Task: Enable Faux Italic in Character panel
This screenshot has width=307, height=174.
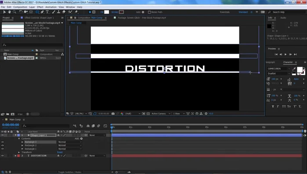Action: point(278,107)
